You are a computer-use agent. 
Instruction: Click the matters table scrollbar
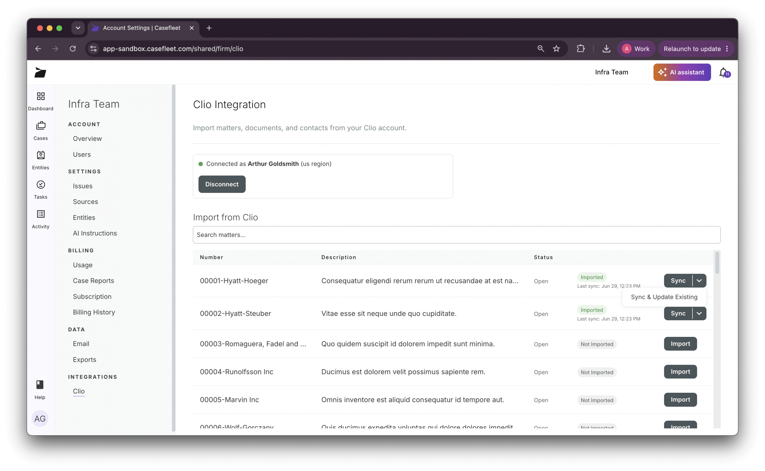pyautogui.click(x=717, y=263)
